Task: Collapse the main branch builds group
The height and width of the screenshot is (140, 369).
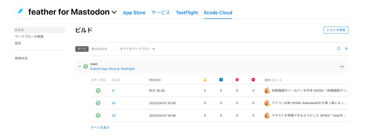Action: (80, 66)
